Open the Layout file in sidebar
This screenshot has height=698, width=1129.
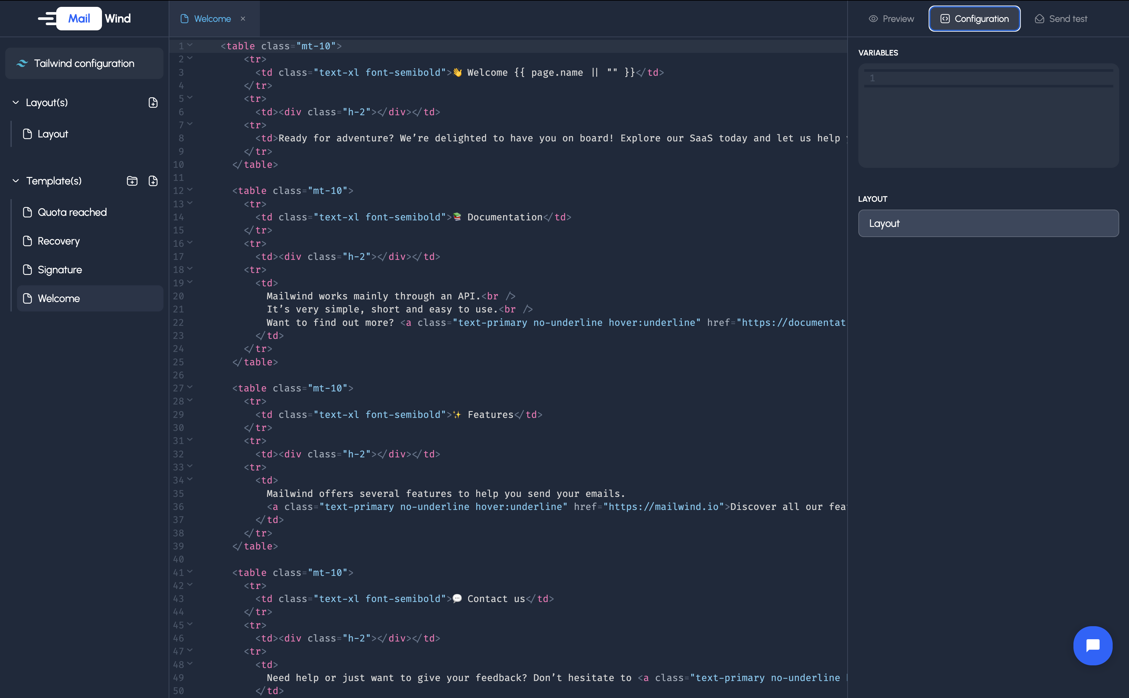[90, 134]
